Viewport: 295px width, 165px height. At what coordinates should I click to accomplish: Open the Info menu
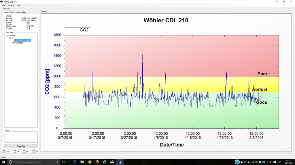(19, 5)
